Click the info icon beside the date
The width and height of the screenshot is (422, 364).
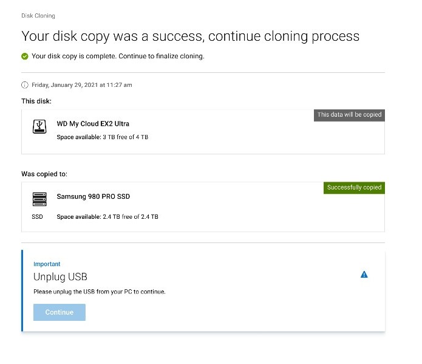[x=25, y=85]
